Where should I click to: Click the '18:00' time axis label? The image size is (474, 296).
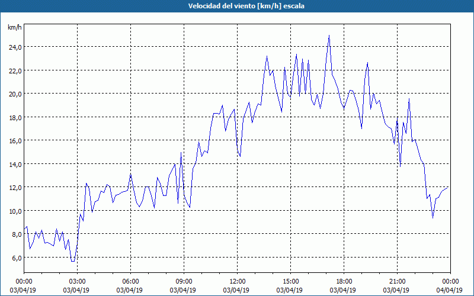point(344,282)
